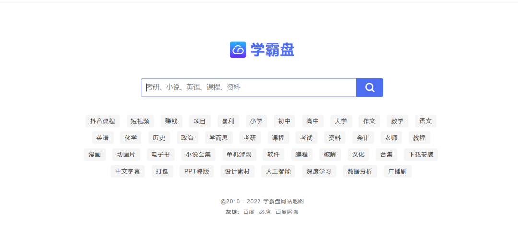Click the 老师 tag
This screenshot has width=518, height=246.
391,138
